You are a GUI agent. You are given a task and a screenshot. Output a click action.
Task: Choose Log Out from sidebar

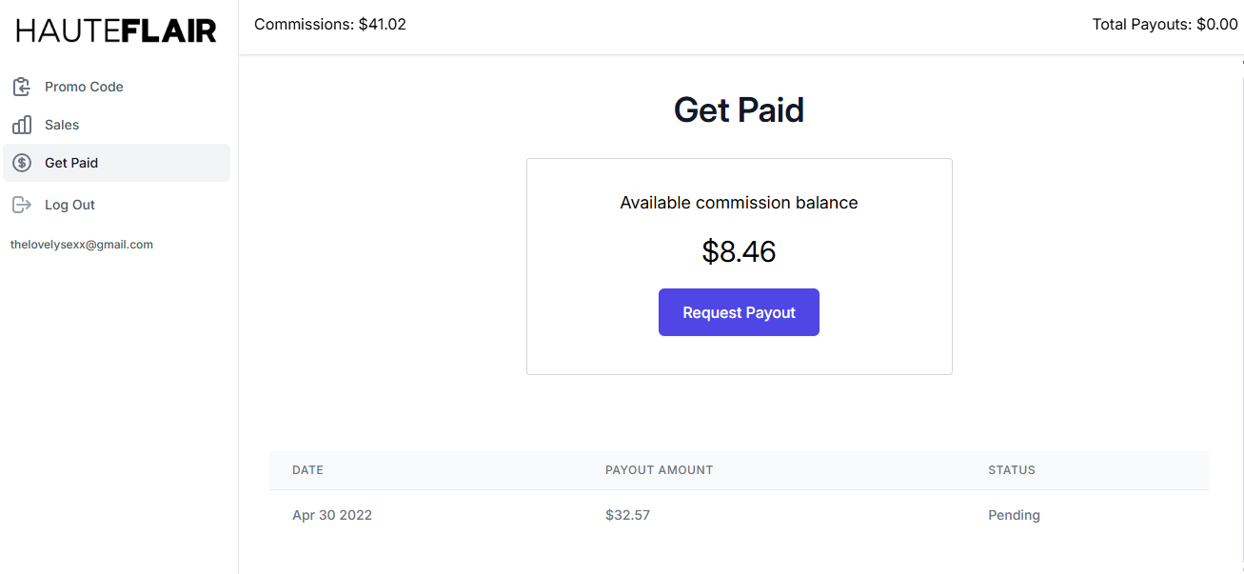coord(69,205)
